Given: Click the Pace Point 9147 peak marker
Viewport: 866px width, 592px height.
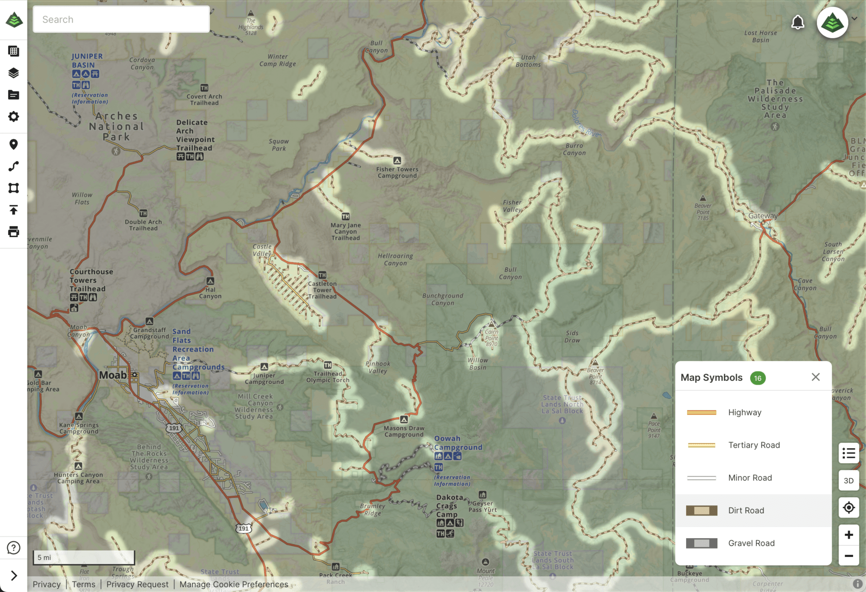Looking at the screenshot, I should click(x=654, y=416).
